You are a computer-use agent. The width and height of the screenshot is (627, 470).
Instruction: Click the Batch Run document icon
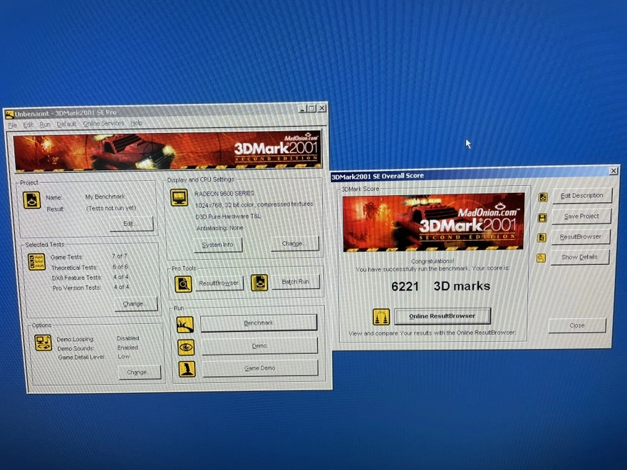click(x=259, y=282)
